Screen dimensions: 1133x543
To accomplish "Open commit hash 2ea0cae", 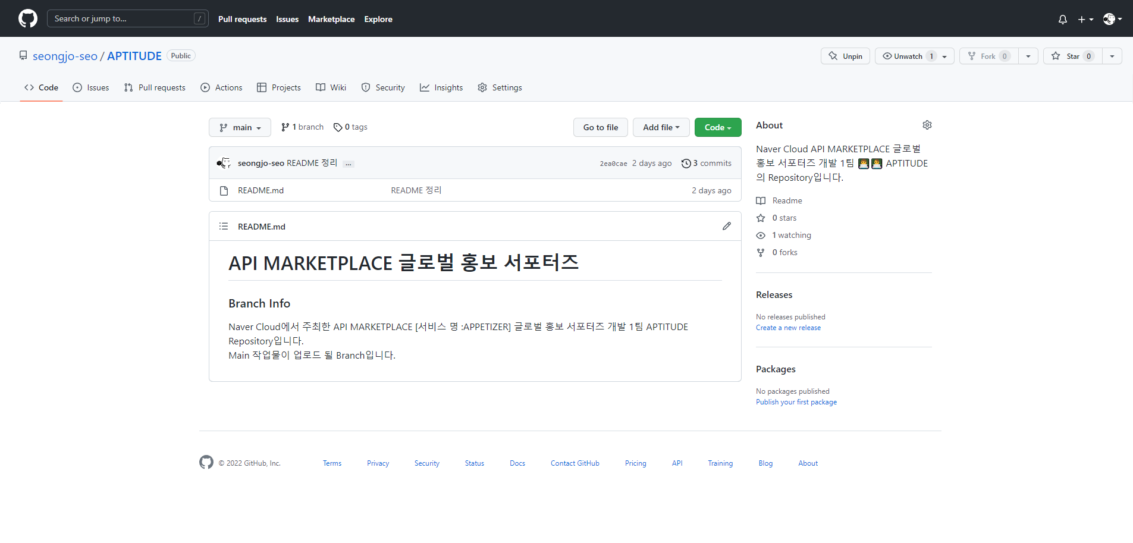I will (x=613, y=164).
